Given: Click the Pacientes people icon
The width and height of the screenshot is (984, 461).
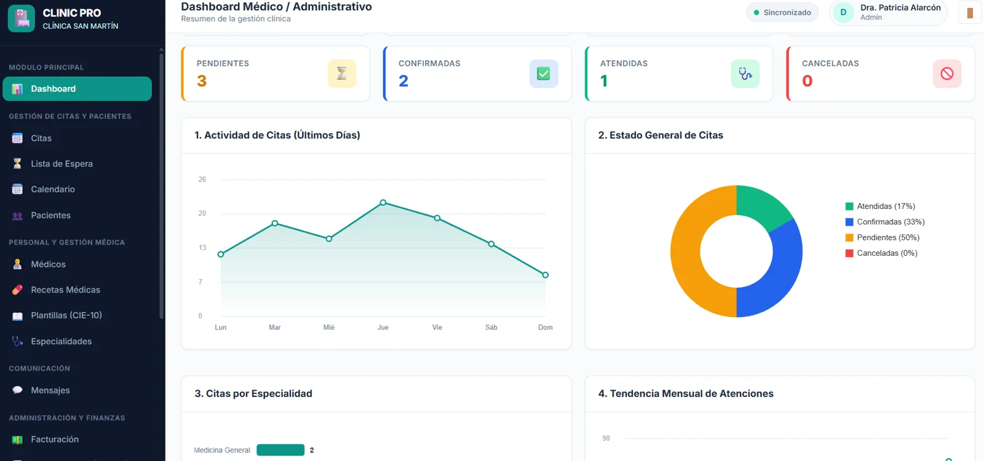Looking at the screenshot, I should (x=17, y=216).
